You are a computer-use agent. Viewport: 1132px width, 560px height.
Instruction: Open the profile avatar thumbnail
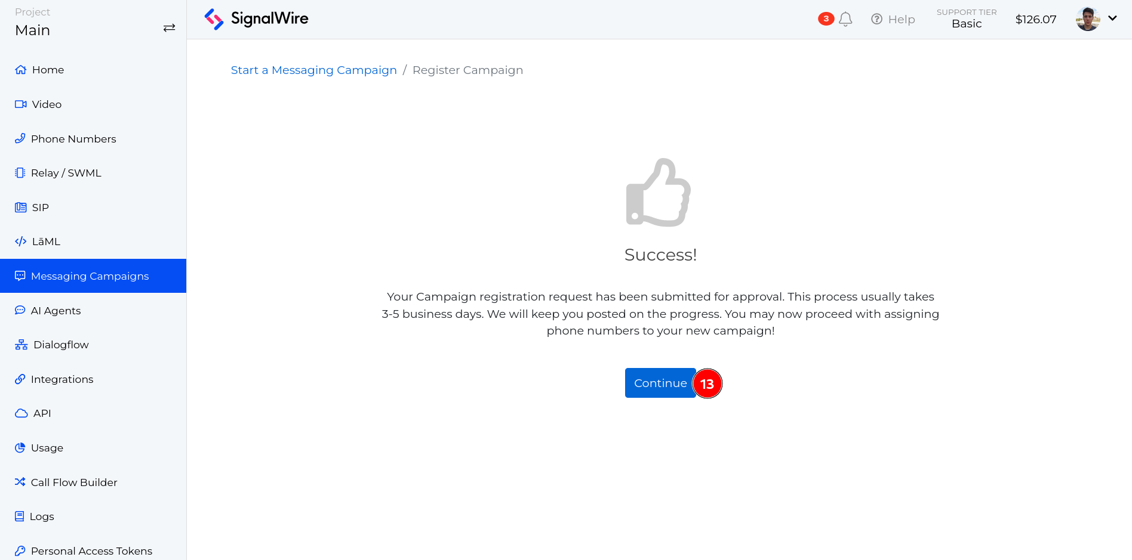1088,18
